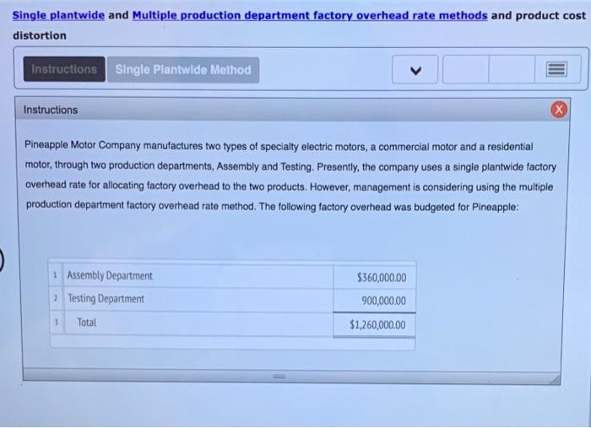
Task: Click row number 2 in the table
Action: [56, 299]
